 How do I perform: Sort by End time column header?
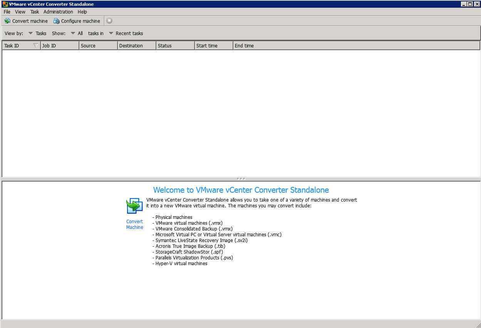coord(356,45)
